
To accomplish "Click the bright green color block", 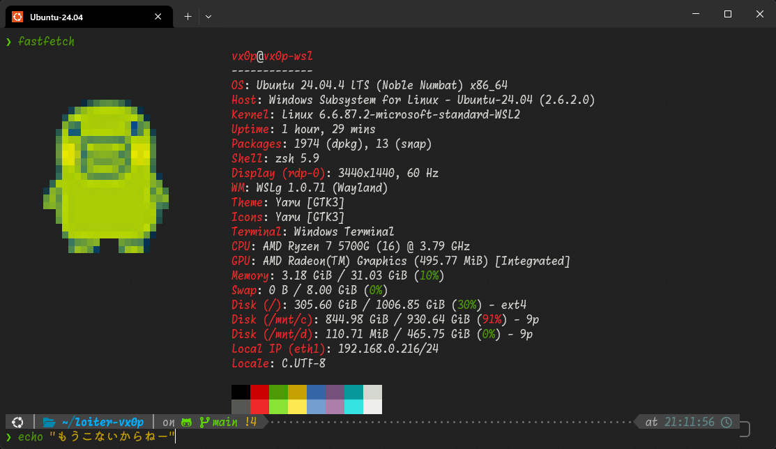I will point(279,407).
